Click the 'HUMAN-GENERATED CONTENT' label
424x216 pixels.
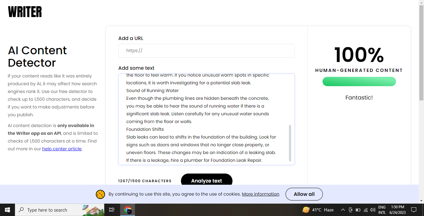pos(359,70)
